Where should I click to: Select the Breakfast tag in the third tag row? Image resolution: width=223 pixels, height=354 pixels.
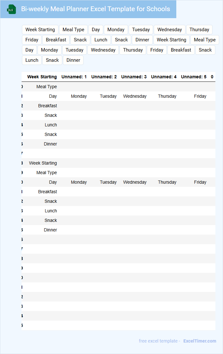click(x=181, y=50)
